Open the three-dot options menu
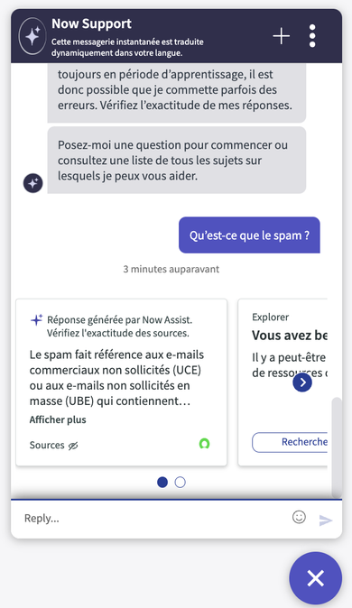 point(312,36)
